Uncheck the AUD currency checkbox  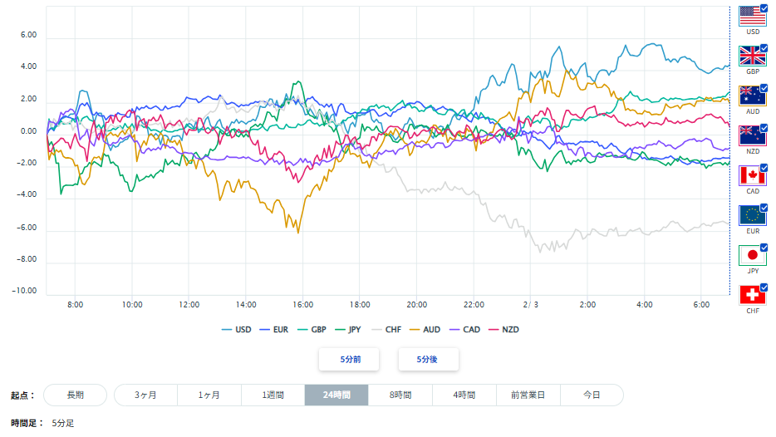point(764,88)
